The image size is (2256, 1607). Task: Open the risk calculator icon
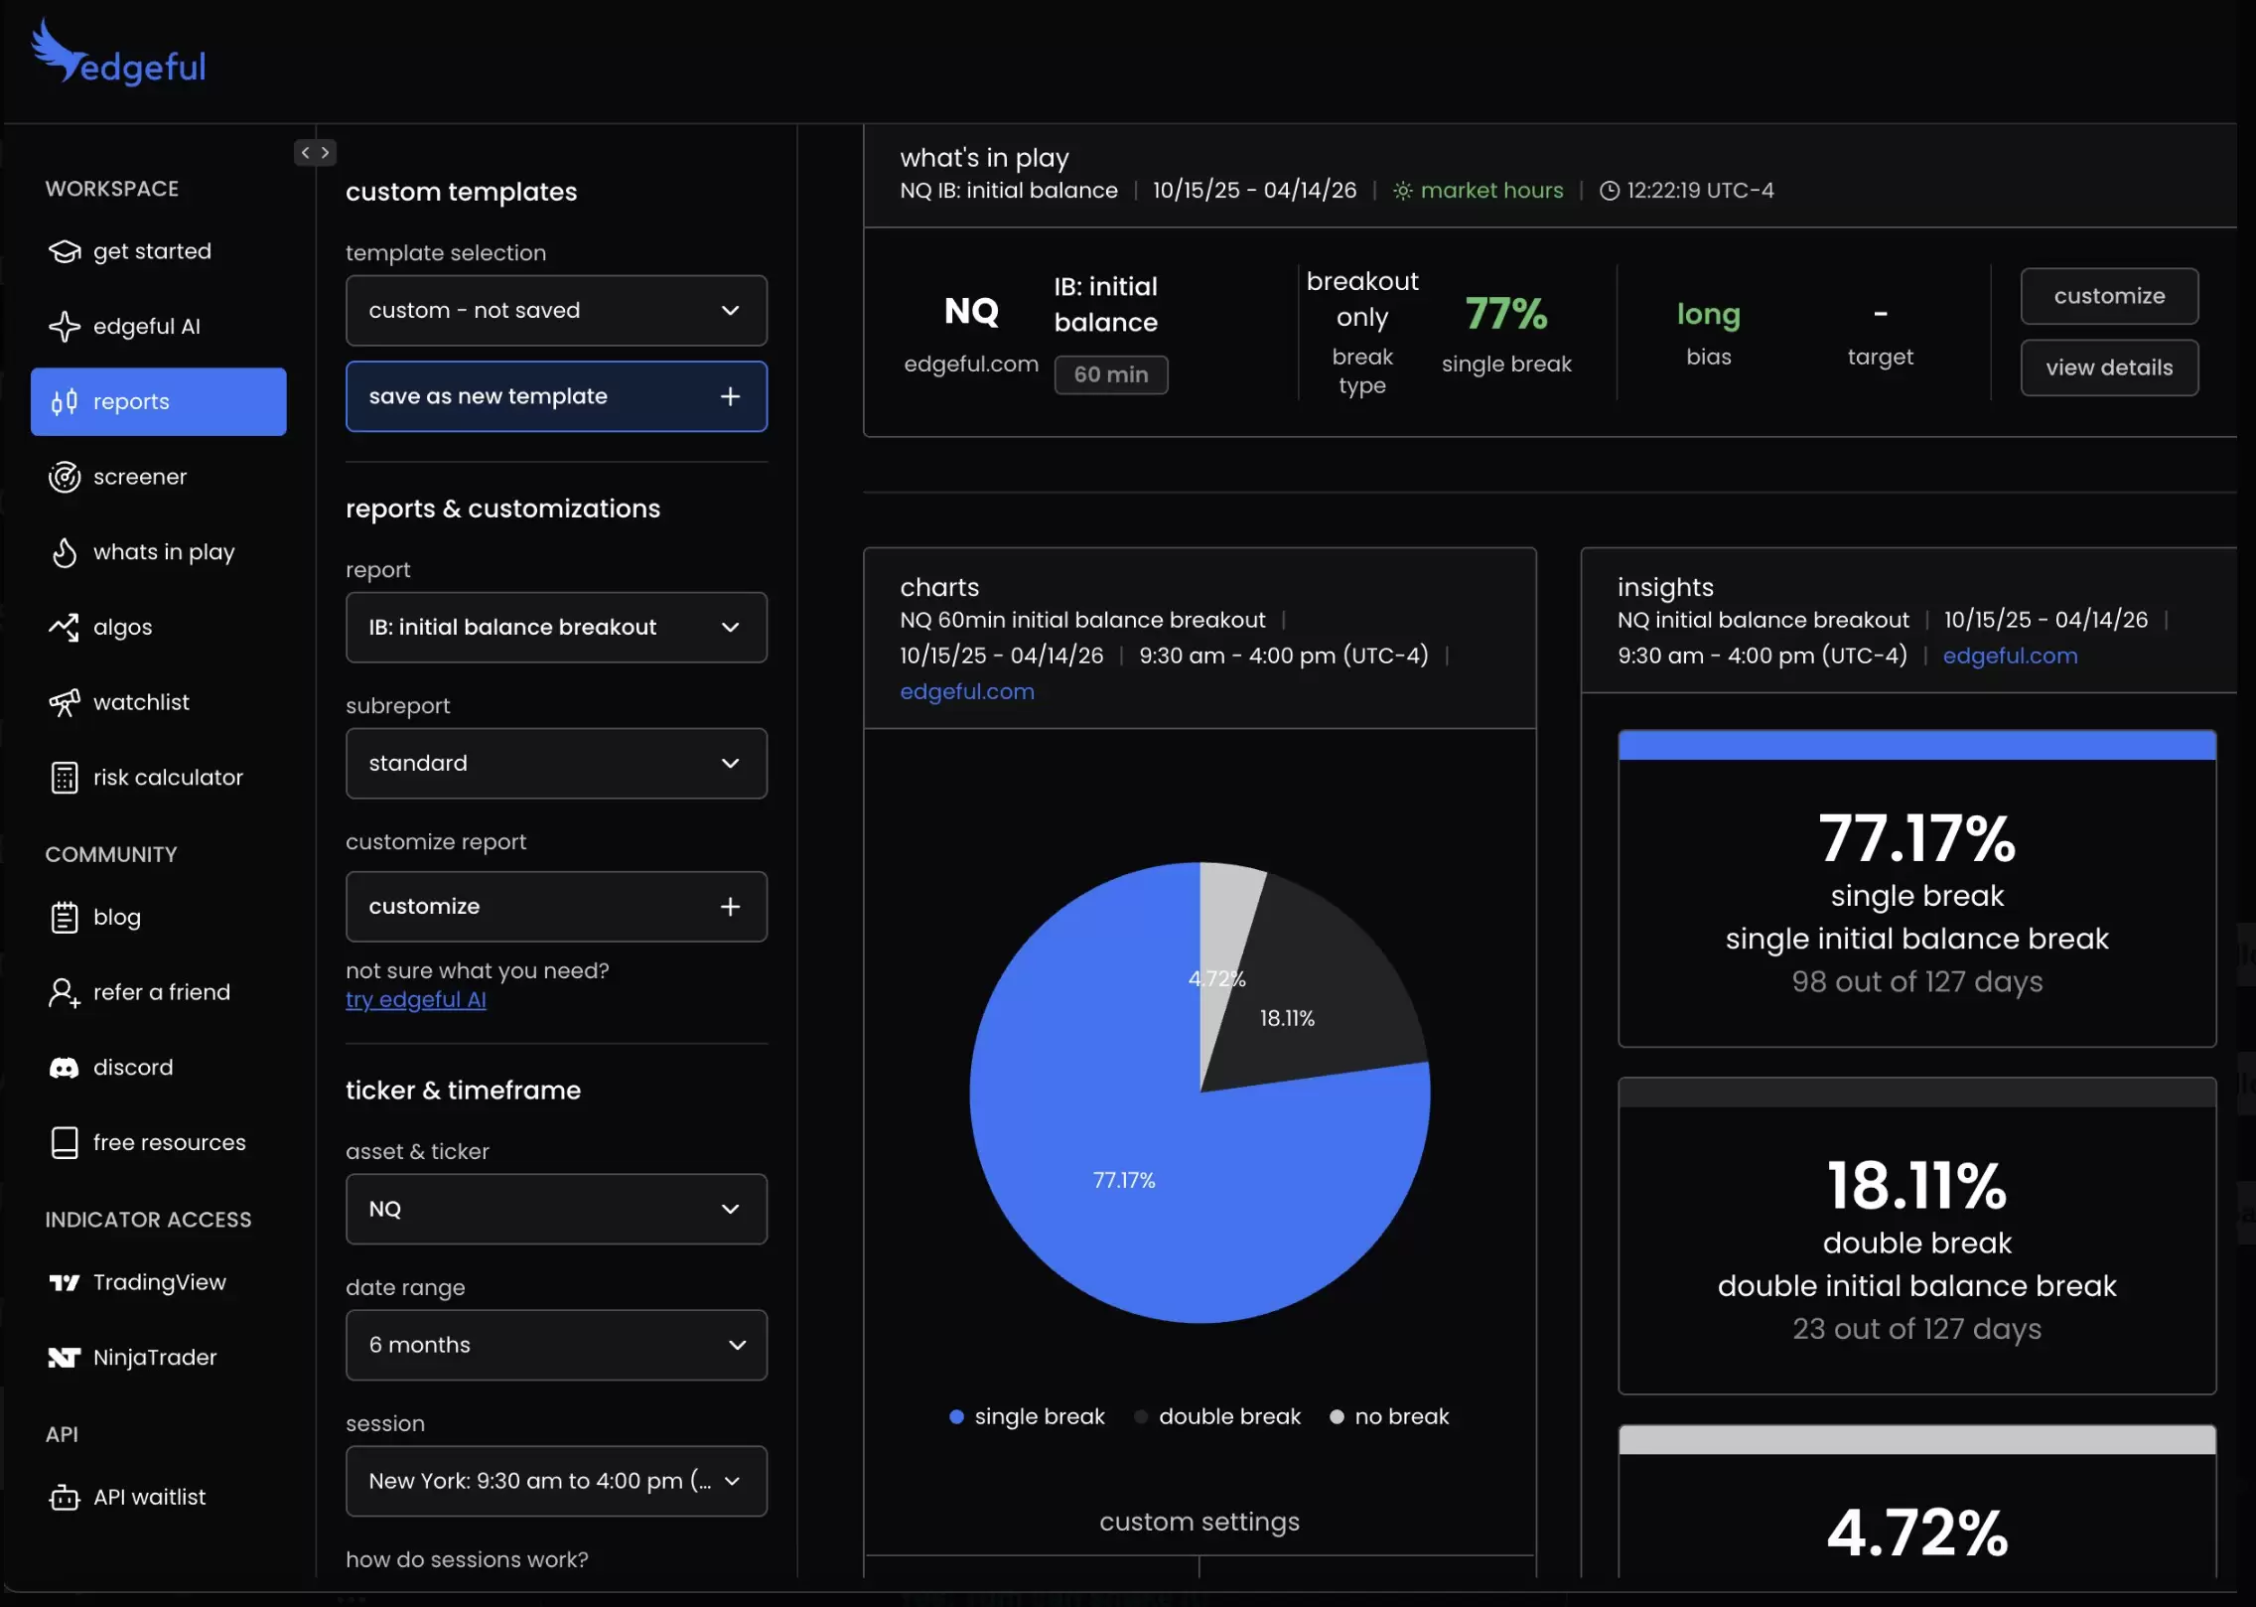pyautogui.click(x=65, y=778)
